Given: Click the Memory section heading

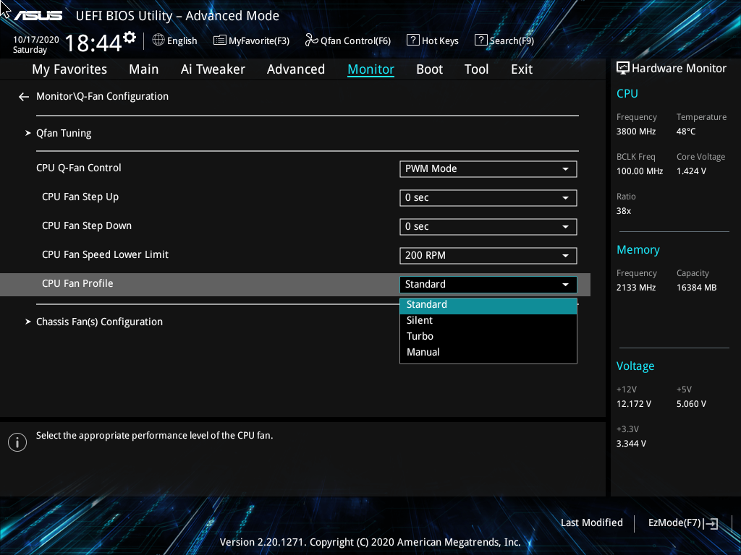Looking at the screenshot, I should point(638,250).
